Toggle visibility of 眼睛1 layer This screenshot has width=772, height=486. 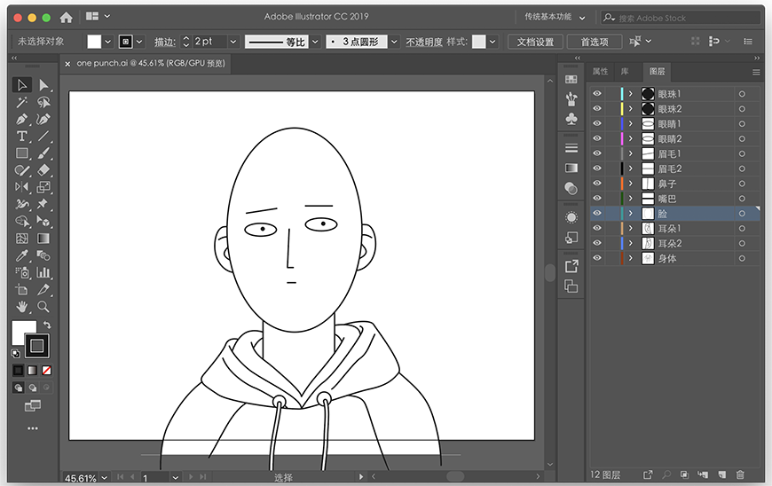[x=597, y=123]
